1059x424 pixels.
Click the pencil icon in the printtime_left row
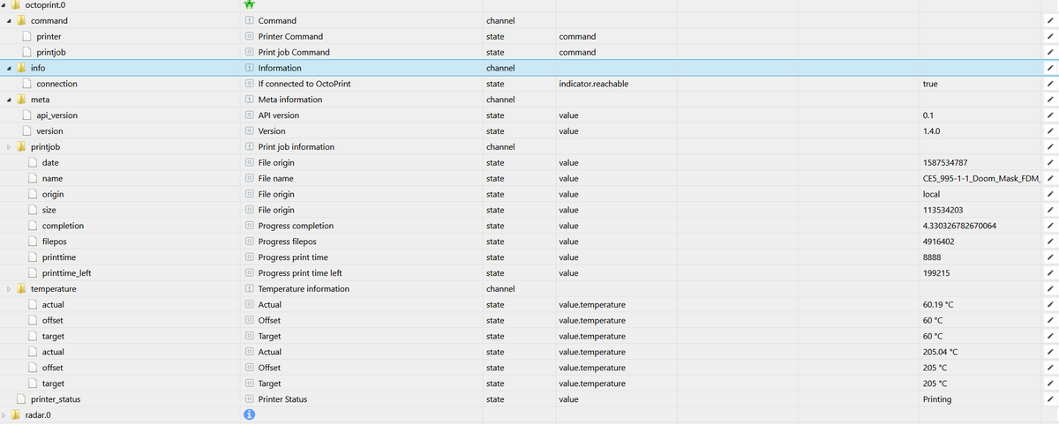(1050, 273)
